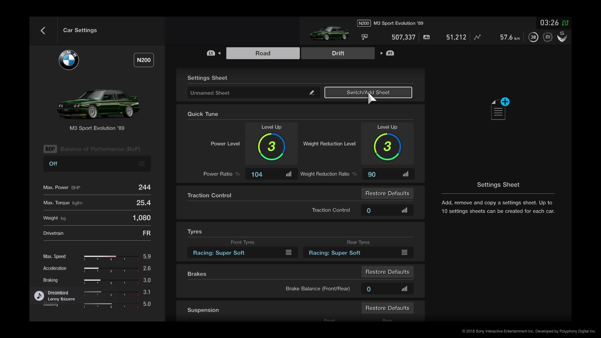Click the credits icon beside 507,337
Image resolution: width=601 pixels, height=338 pixels.
(x=365, y=37)
